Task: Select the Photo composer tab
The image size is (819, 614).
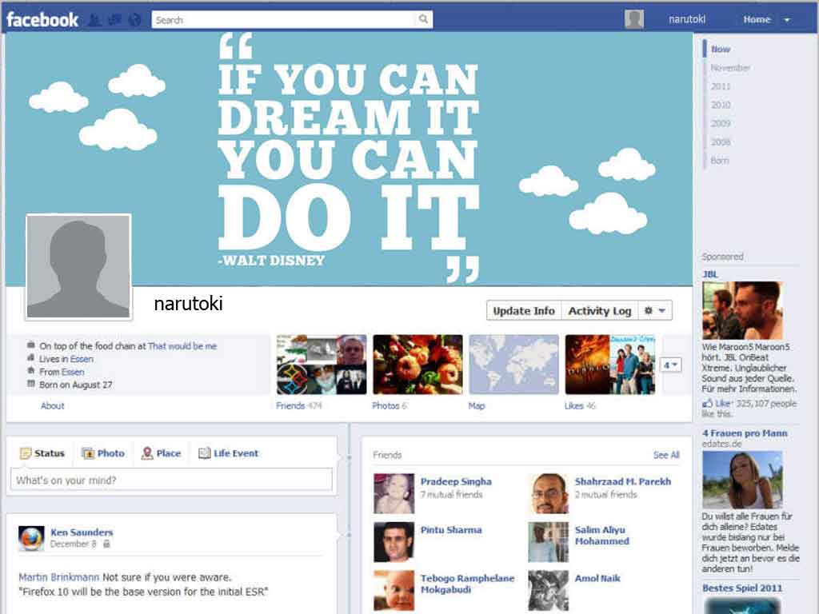Action: pyautogui.click(x=103, y=453)
